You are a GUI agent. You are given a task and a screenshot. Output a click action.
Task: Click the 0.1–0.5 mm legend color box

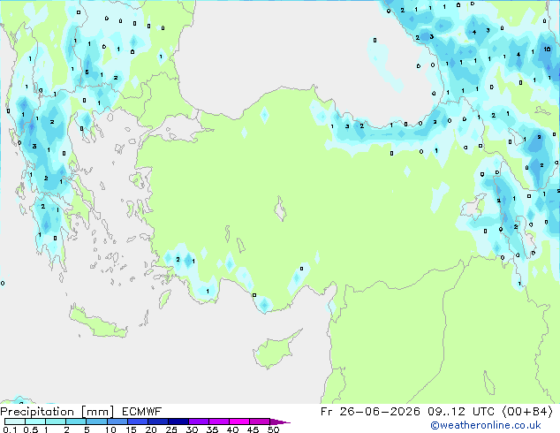coord(15,422)
